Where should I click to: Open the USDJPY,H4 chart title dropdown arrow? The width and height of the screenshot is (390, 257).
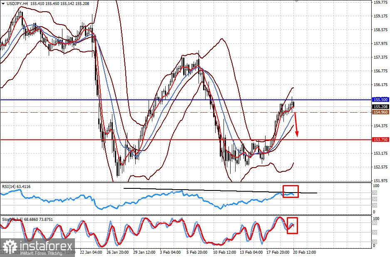tap(3, 4)
